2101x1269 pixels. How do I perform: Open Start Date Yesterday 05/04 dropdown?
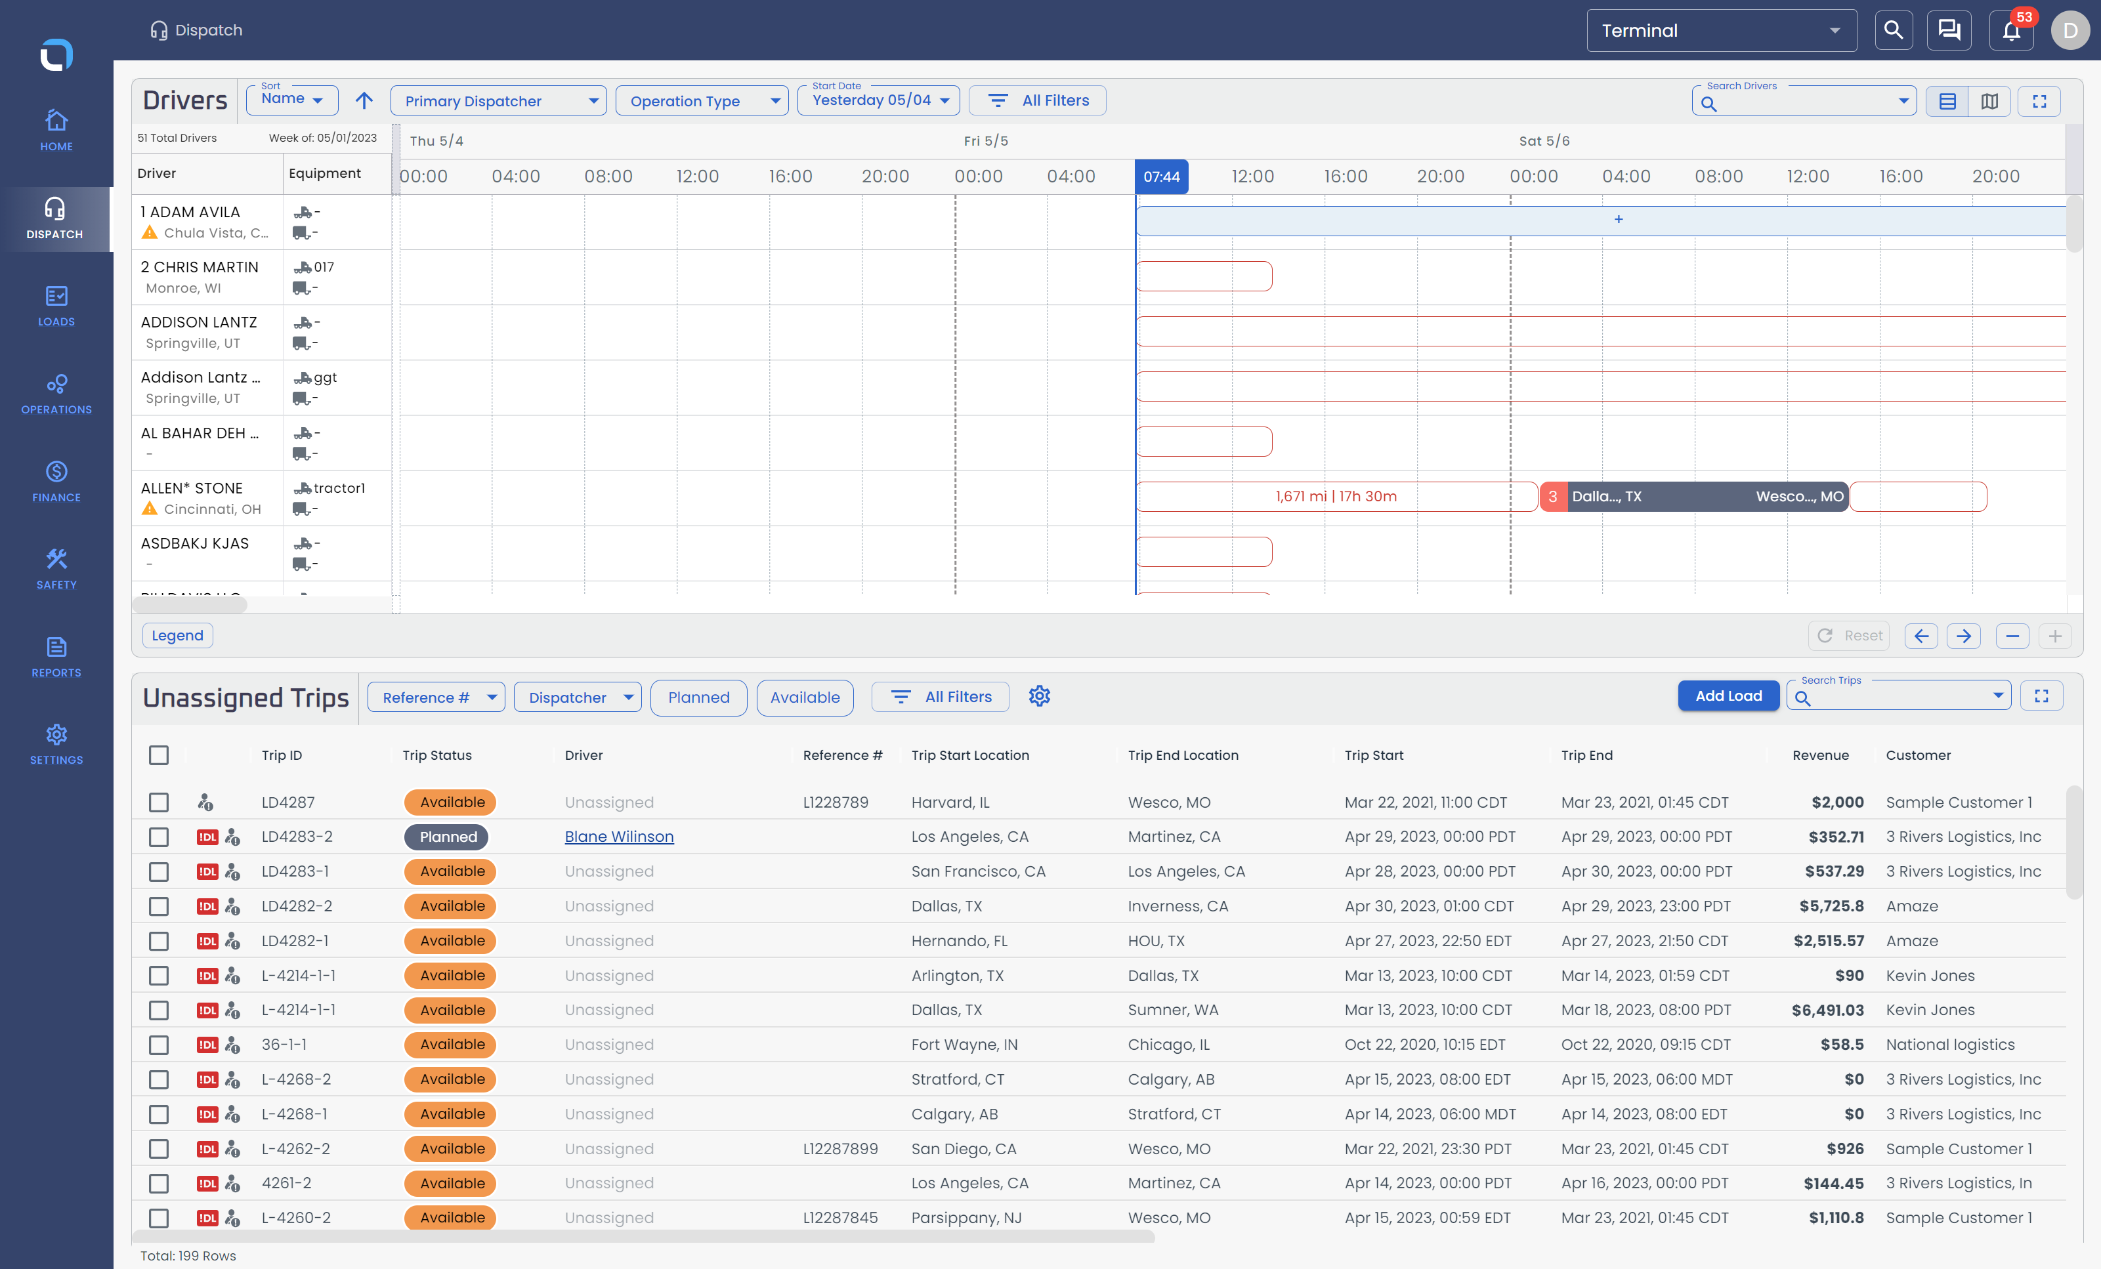point(878,100)
